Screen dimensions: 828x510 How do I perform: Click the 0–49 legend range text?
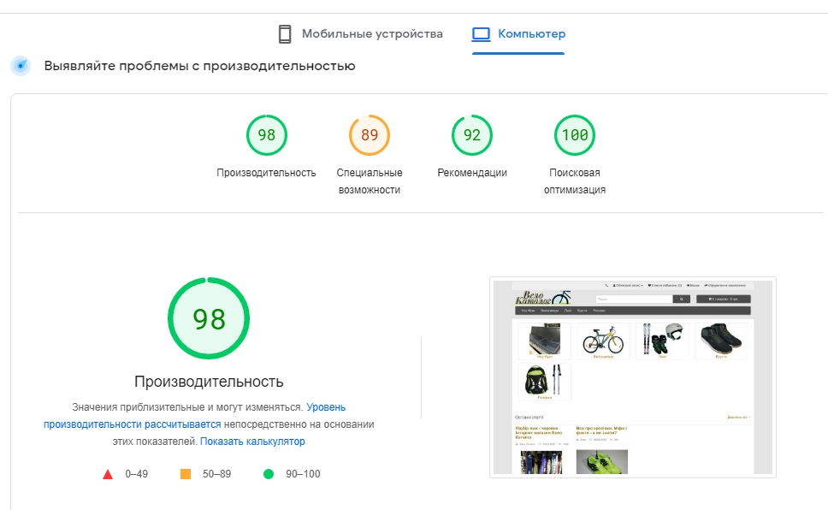pos(136,474)
